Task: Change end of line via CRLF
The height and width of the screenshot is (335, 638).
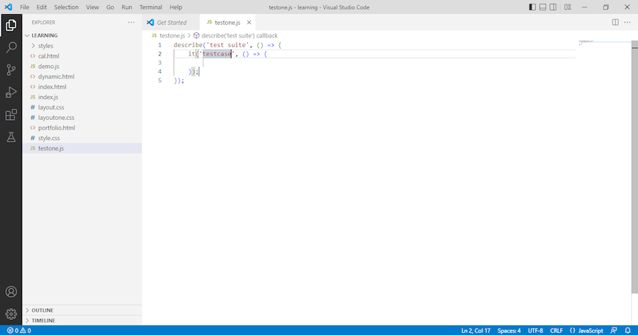Action: (556, 331)
